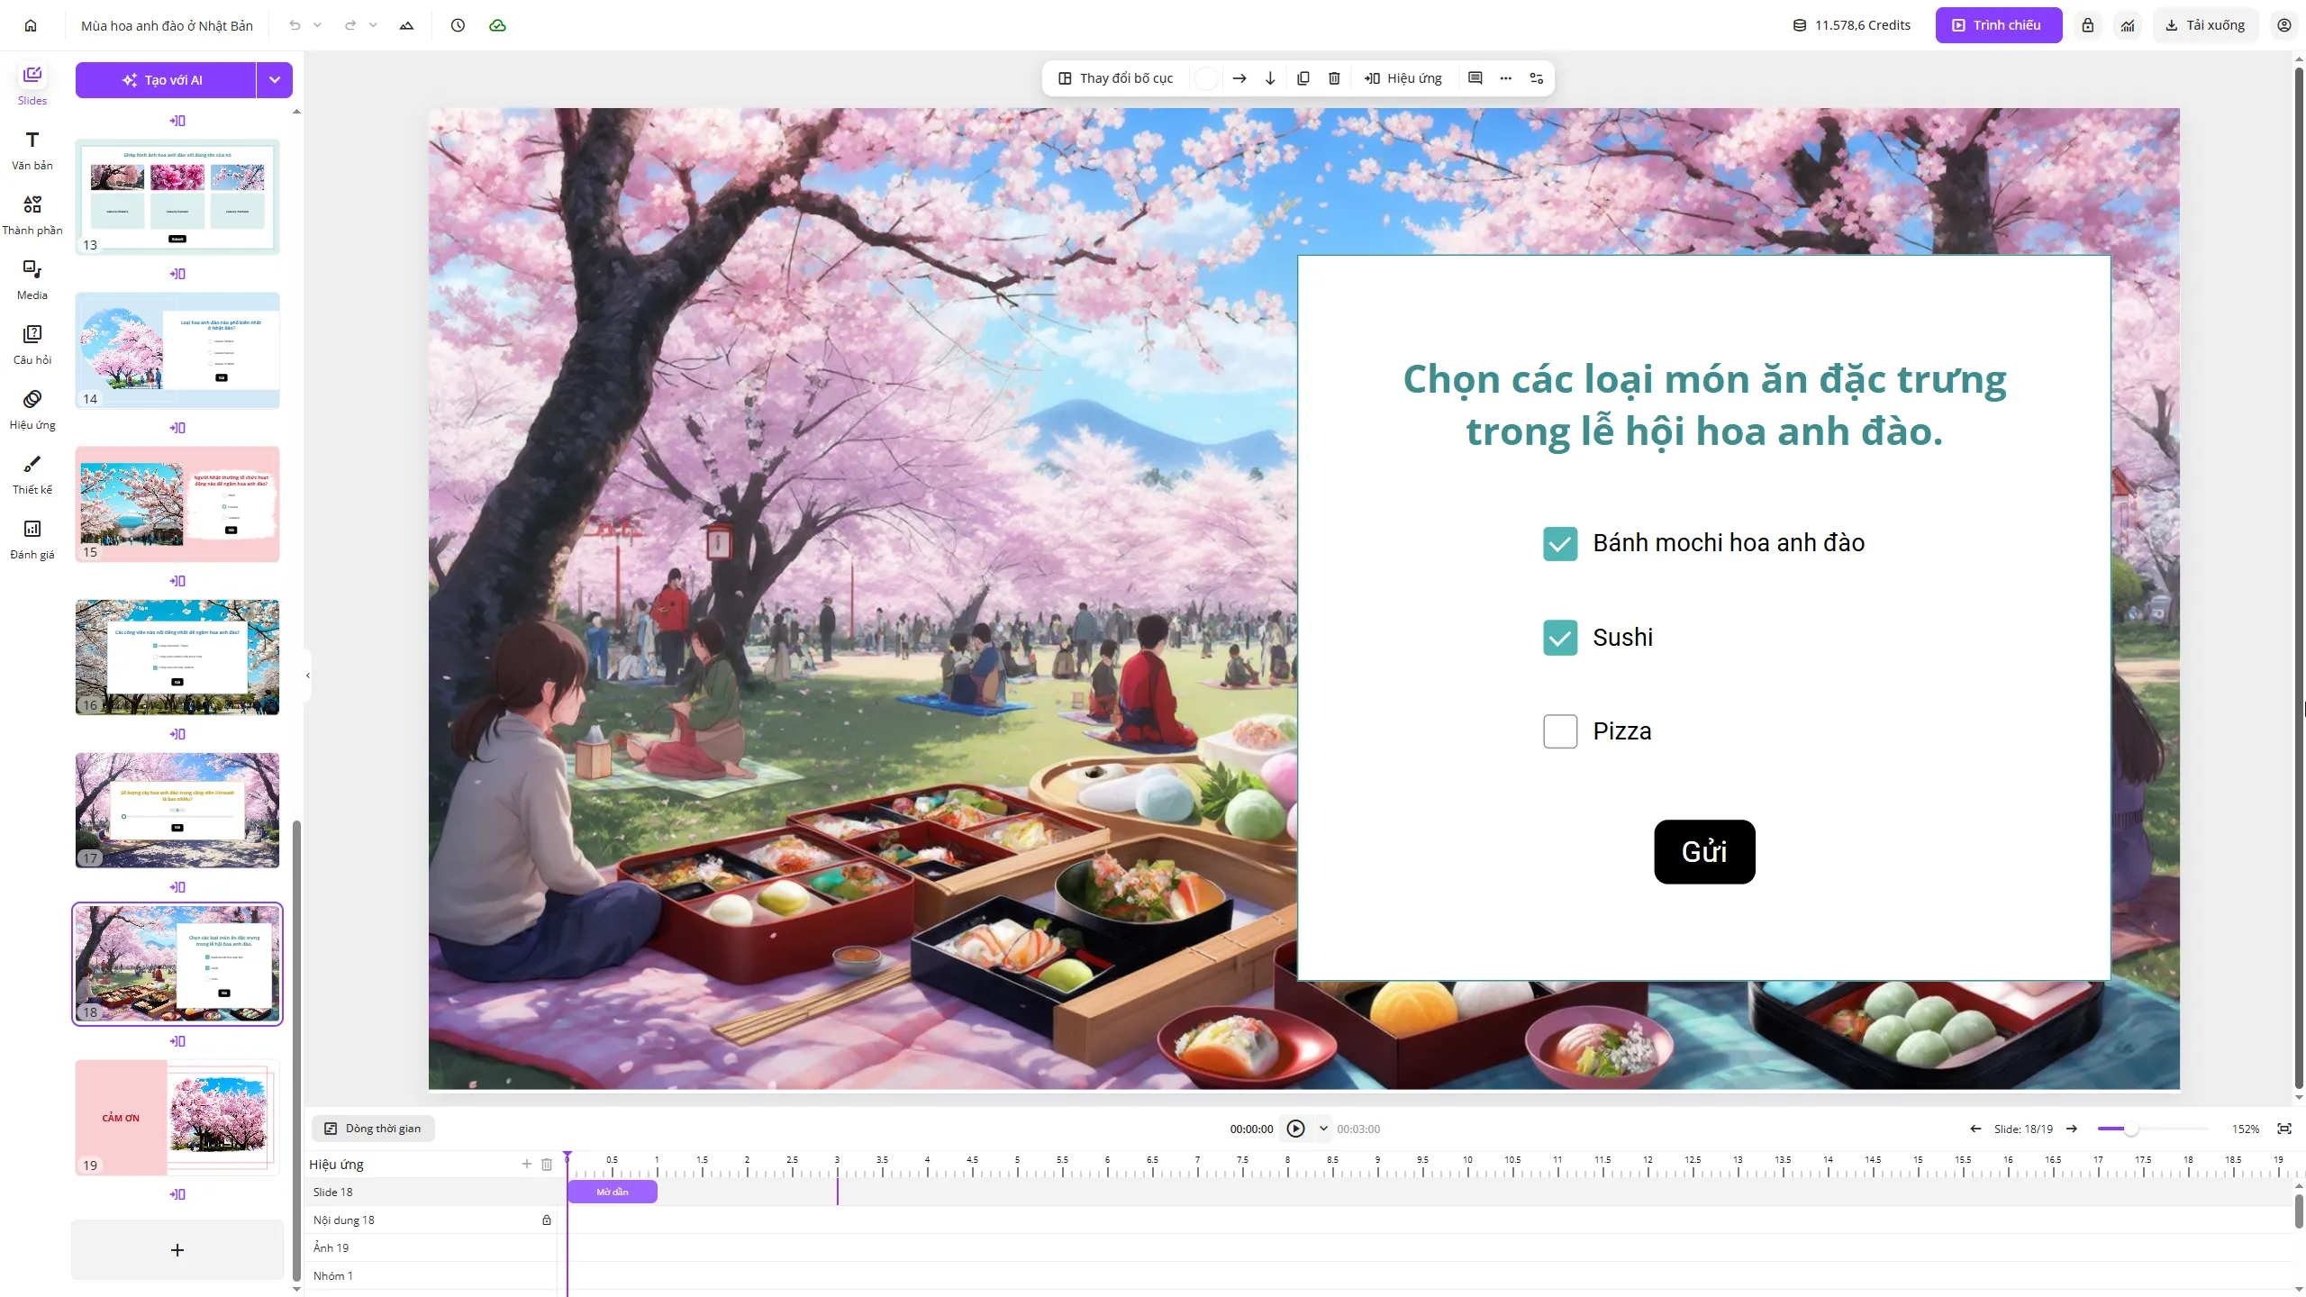Uncheck the Bánh mochi hoa anh đào option
The width and height of the screenshot is (2306, 1297).
(1559, 542)
